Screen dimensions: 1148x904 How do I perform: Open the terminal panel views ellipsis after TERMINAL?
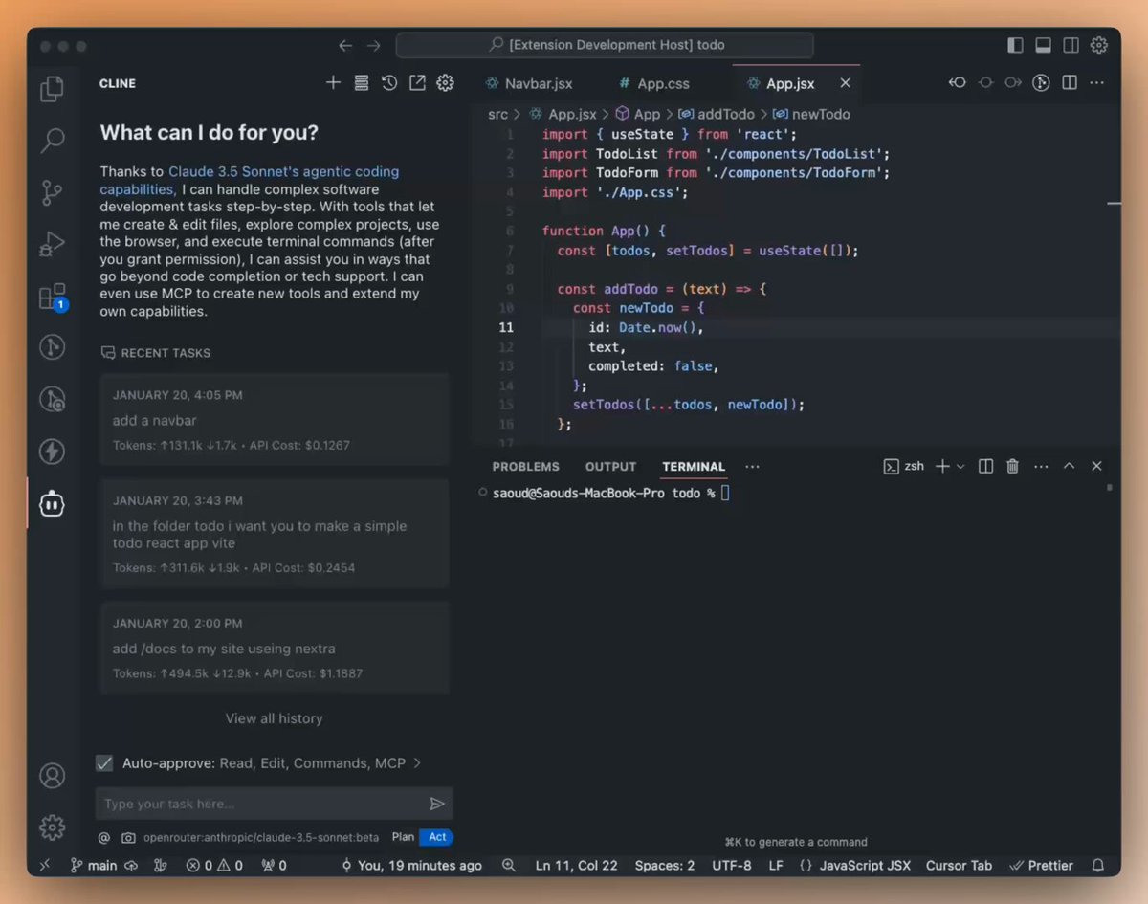pos(752,466)
